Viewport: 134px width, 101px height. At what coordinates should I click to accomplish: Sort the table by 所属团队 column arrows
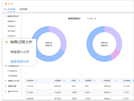click(x=94, y=80)
